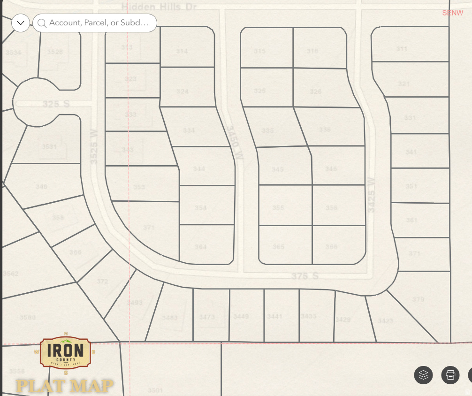Open the map layers panel
The width and height of the screenshot is (472, 396).
pos(424,375)
